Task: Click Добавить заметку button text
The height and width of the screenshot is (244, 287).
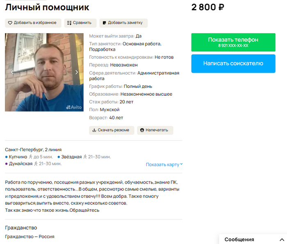Action: coord(125,23)
